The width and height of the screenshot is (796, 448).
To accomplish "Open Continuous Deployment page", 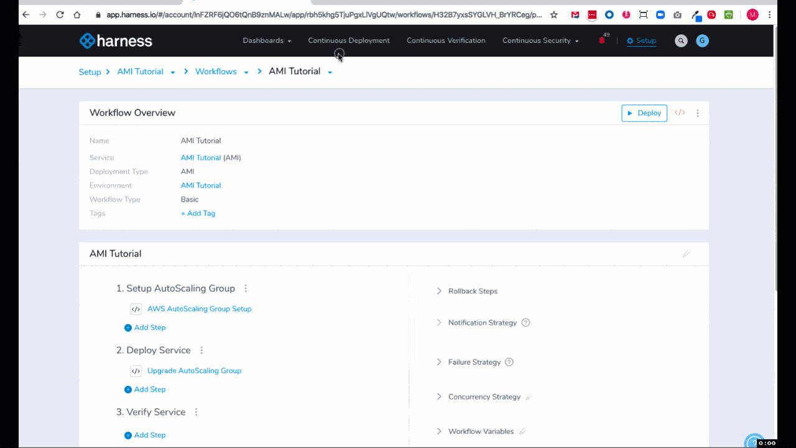I will pos(349,40).
